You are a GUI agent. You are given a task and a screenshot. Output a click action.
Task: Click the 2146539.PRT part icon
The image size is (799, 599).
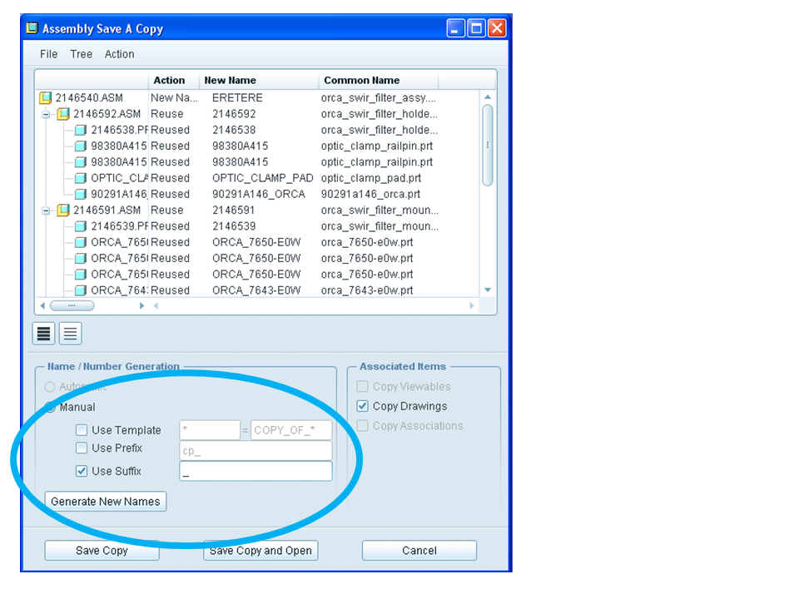[81, 226]
